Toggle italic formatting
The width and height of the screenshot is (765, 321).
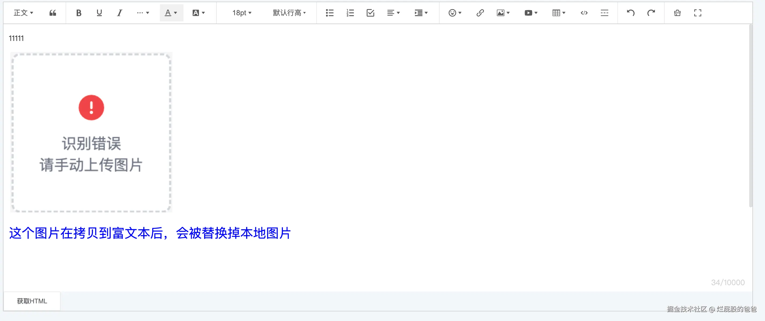[119, 13]
